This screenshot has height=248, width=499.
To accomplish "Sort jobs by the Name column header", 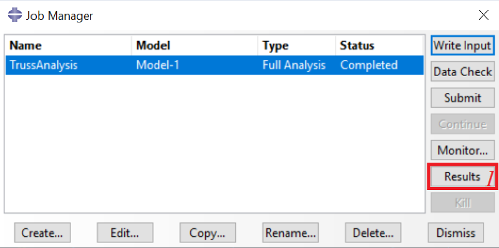I will (69, 45).
